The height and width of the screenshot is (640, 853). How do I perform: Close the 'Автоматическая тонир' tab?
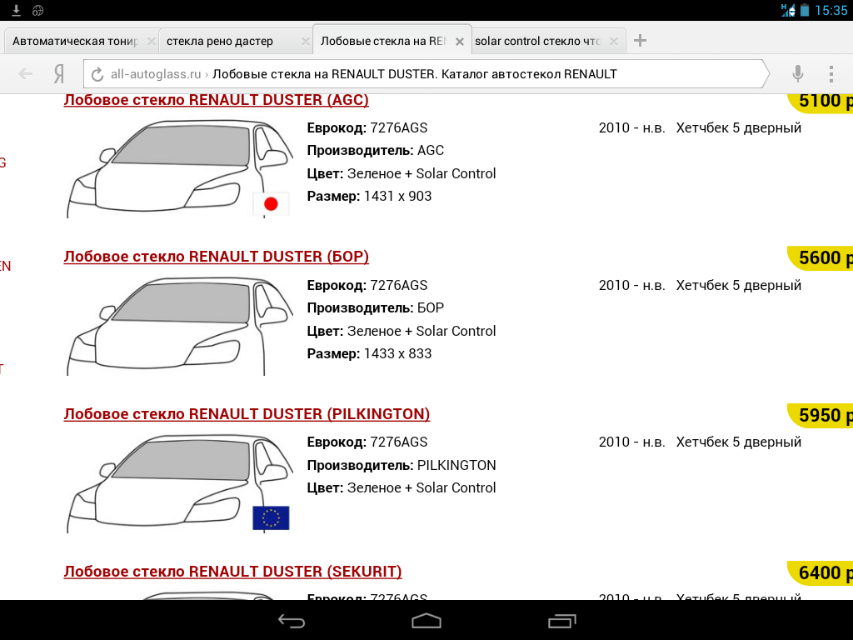pos(152,42)
